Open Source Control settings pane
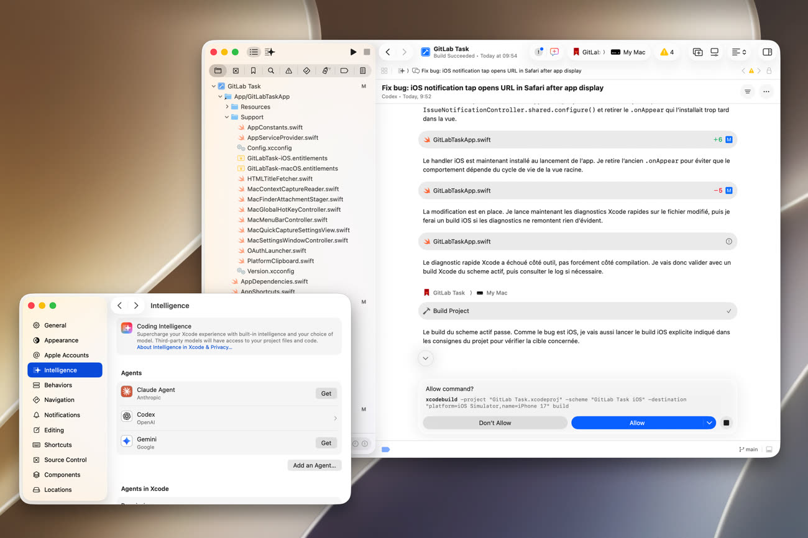The height and width of the screenshot is (538, 808). point(65,460)
